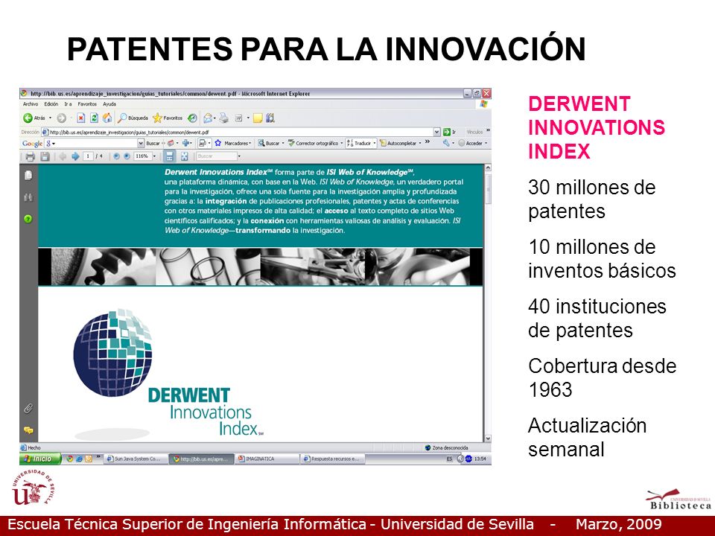This screenshot has height=536, width=715.
Task: Zoom in with the PDF plus button
Action: [127, 156]
